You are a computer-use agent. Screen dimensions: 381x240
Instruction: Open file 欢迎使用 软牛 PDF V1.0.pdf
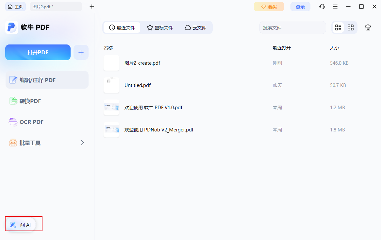tap(153, 108)
